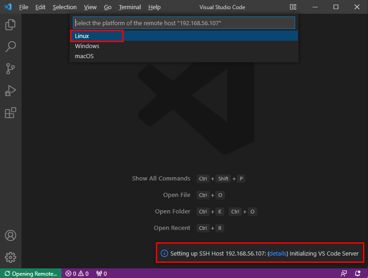The height and width of the screenshot is (278, 368).
Task: Open the Go menu
Action: pos(108,7)
